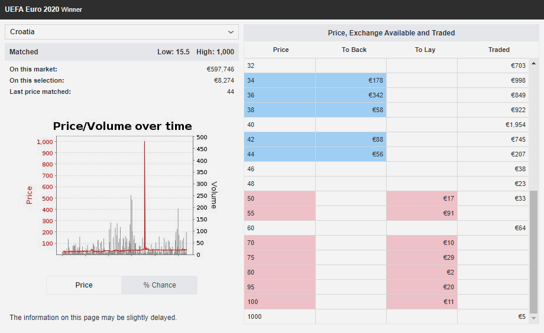Viewport: 544px width, 333px height.
Task: Click the Low: 15.5 value
Action: point(173,52)
